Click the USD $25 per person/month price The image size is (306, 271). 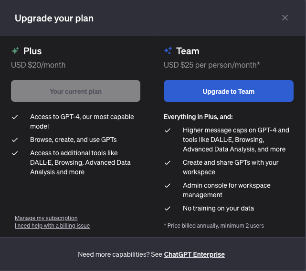pos(212,65)
